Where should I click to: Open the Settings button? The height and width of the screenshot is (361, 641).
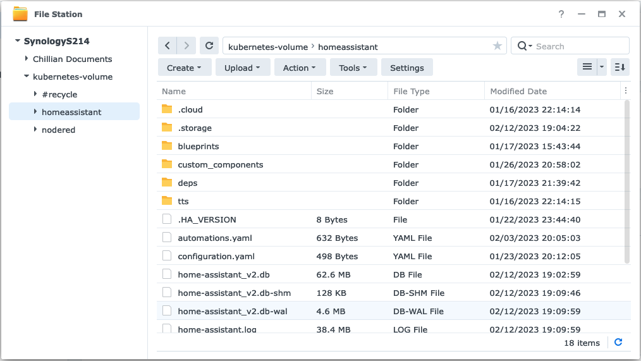(406, 68)
